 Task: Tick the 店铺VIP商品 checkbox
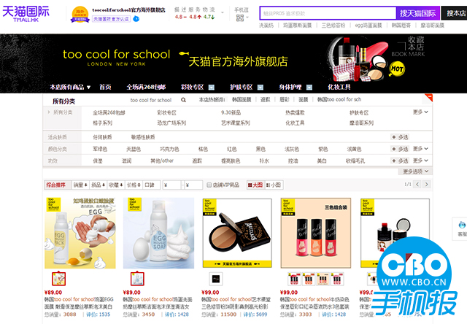pos(209,185)
